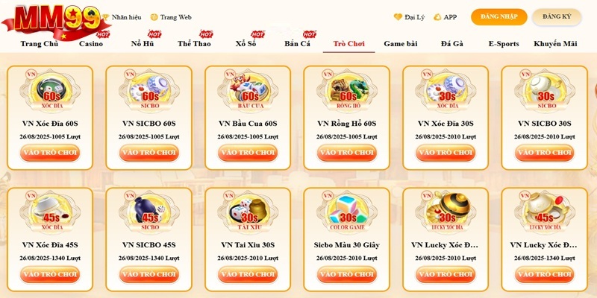Click VÀO TRÒ CHƠI under VN SICBO 60S
The height and width of the screenshot is (298, 597).
tap(149, 153)
